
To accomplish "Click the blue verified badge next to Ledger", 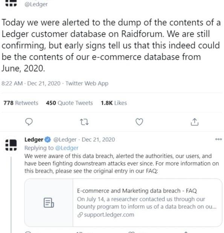I will tap(48, 140).
